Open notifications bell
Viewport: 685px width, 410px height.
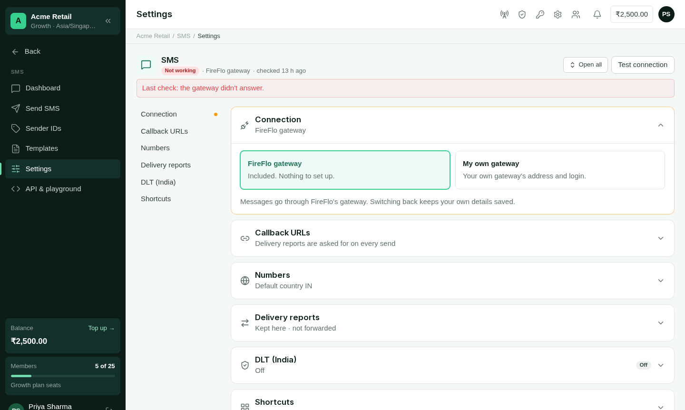597,14
